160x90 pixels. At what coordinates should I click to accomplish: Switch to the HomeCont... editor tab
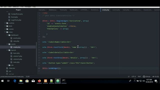click(147, 10)
